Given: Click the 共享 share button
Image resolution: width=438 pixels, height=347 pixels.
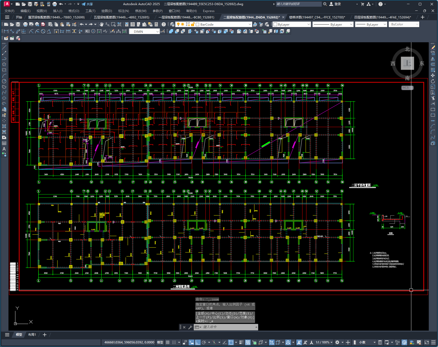Looking at the screenshot, I should point(87,4).
